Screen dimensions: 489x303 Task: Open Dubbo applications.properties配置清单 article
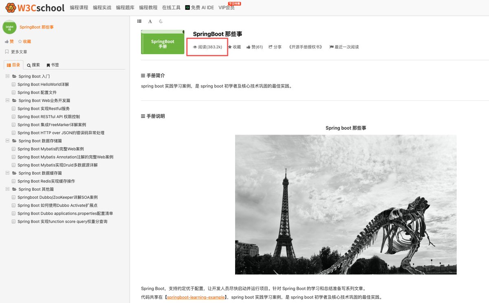(x=65, y=214)
